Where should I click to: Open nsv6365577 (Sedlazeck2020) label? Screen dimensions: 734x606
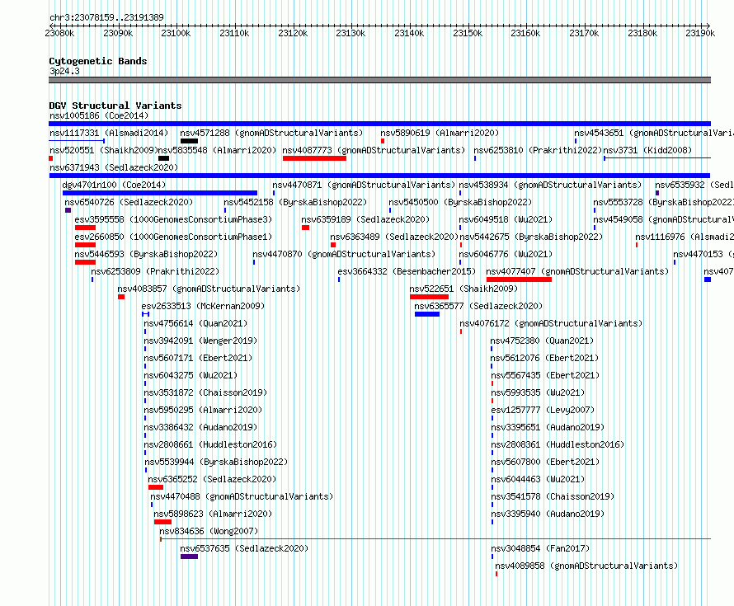[x=478, y=306]
